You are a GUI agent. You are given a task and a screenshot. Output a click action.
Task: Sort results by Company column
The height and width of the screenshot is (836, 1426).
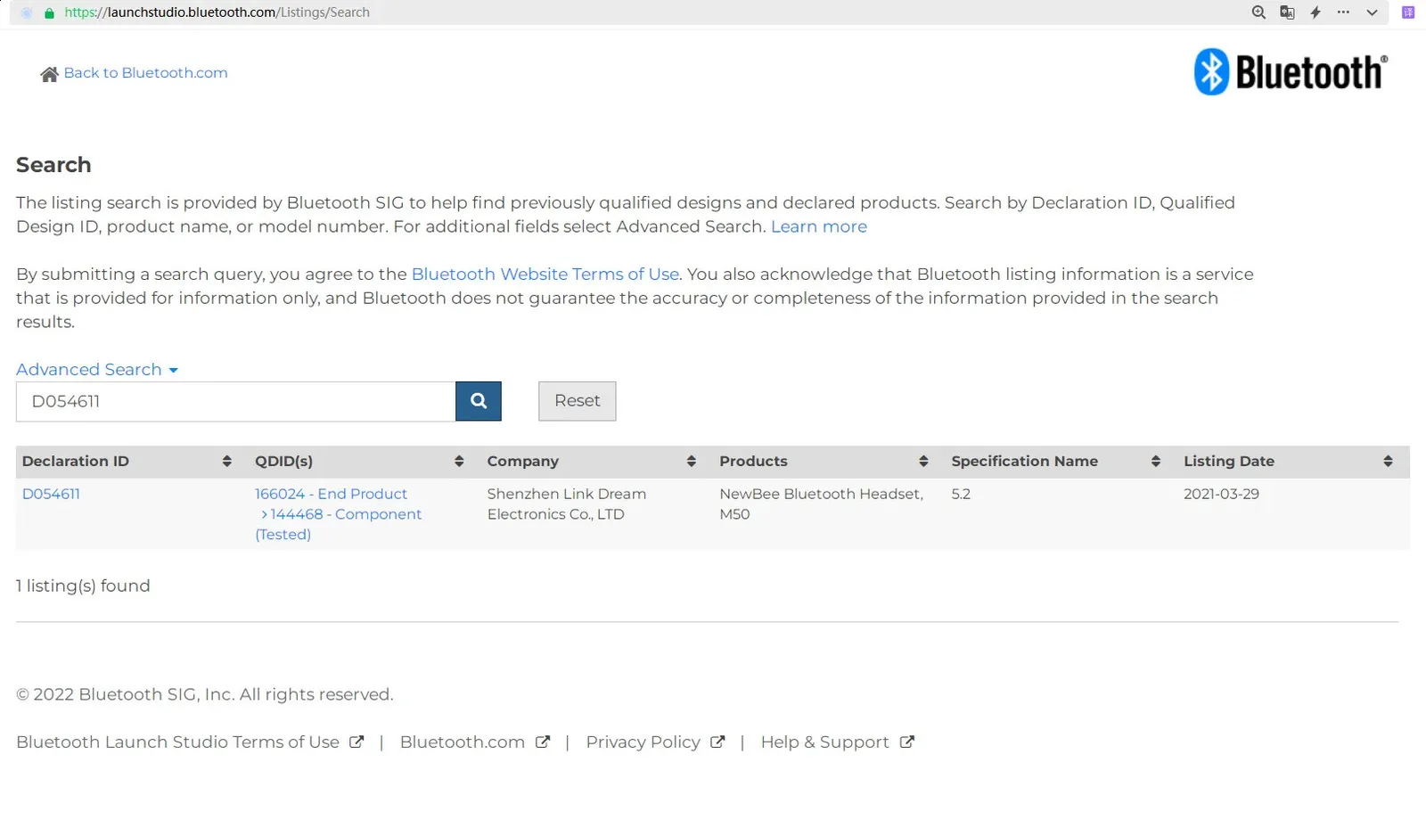tap(691, 461)
